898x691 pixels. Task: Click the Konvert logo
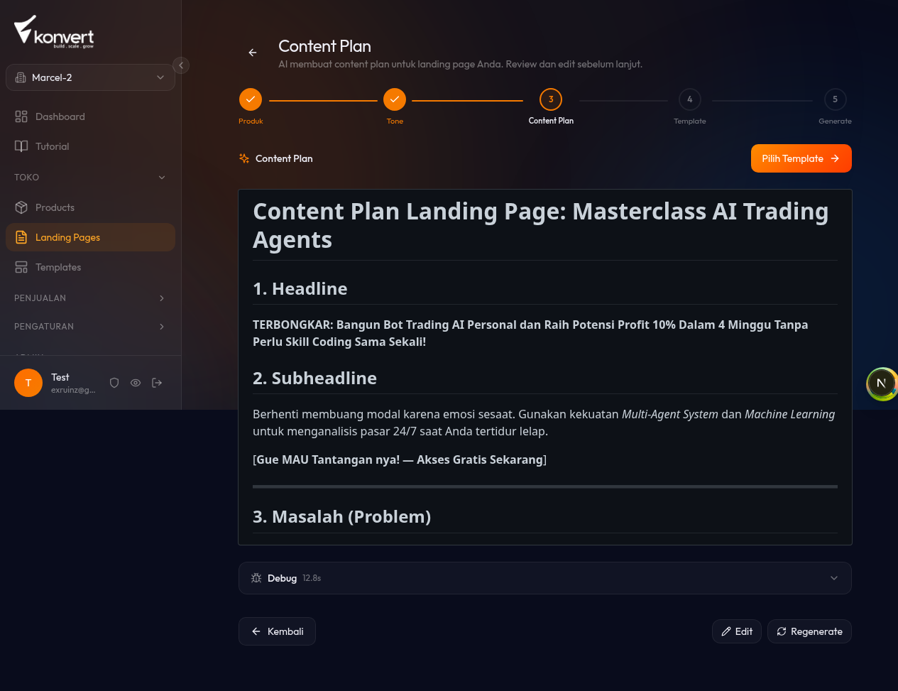54,31
